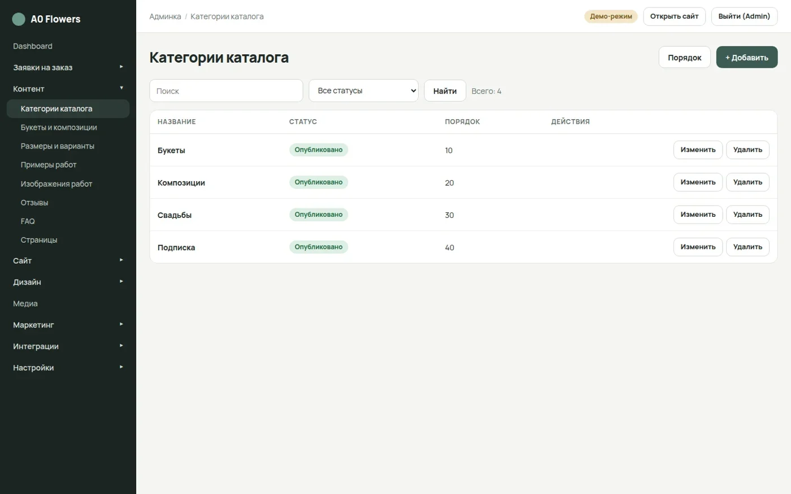Click the Порядок button
Viewport: 791px width, 494px height.
(684, 58)
